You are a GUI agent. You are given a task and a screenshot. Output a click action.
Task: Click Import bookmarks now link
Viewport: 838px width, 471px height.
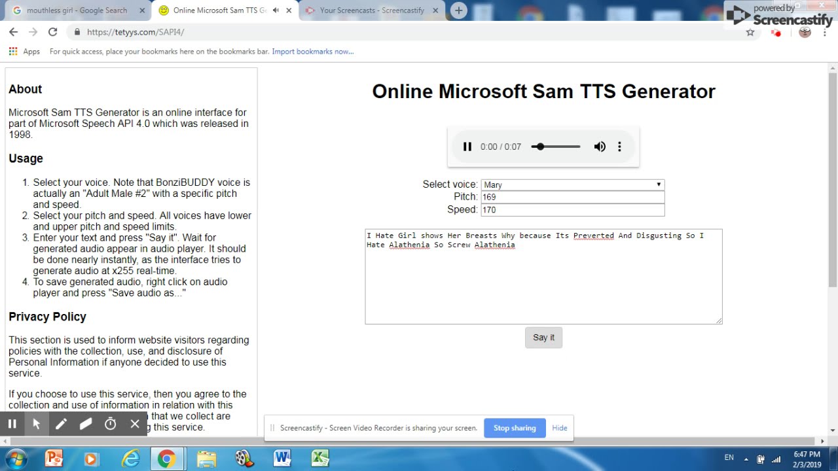(x=313, y=52)
